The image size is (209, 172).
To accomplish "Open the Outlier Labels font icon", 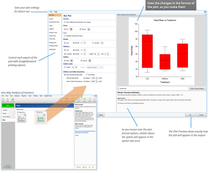I will pyautogui.click(x=73, y=67).
